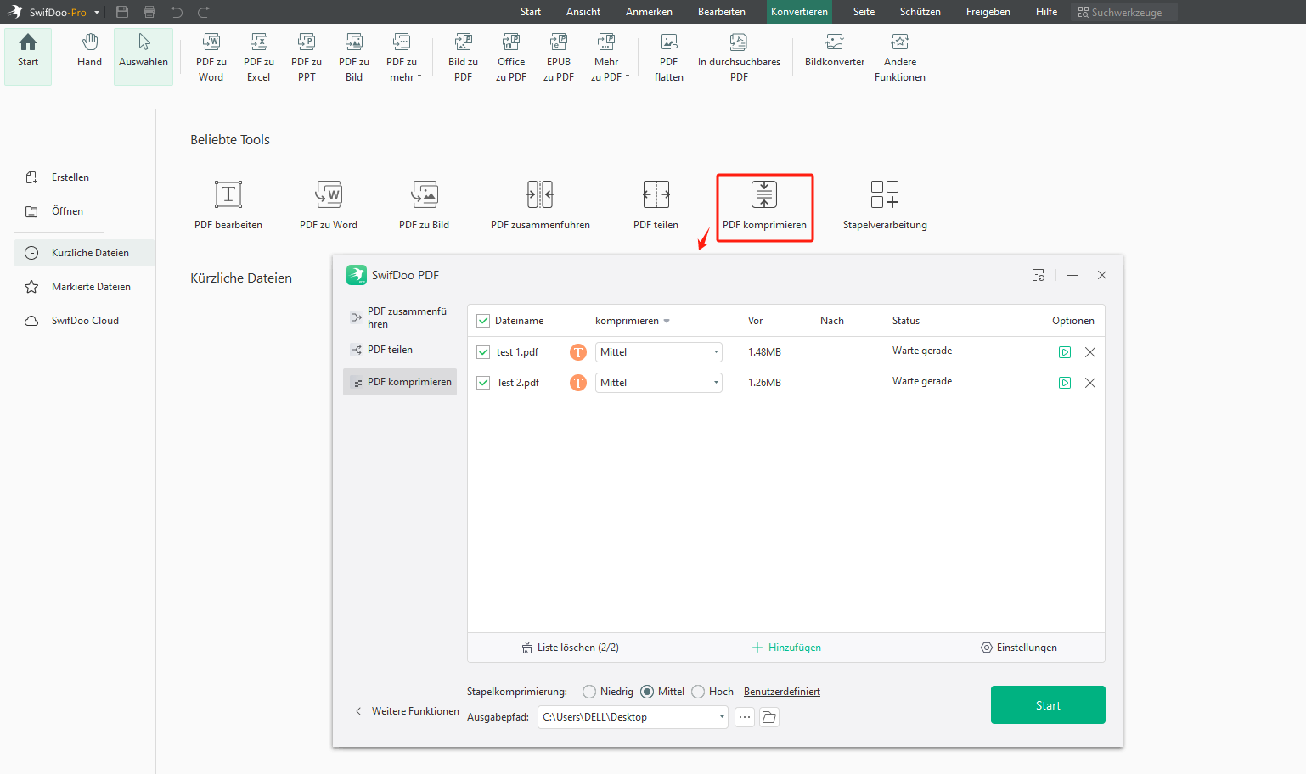The width and height of the screenshot is (1306, 774).
Task: Switch to PDF teilen in dialog sidebar
Action: [x=400, y=350]
